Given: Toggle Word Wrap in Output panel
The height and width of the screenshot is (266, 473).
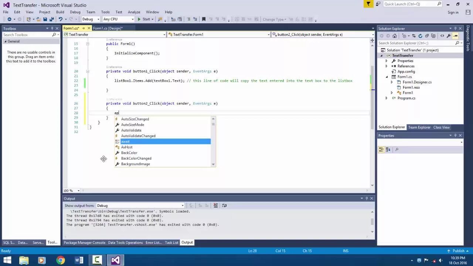Looking at the screenshot, I should (224, 205).
